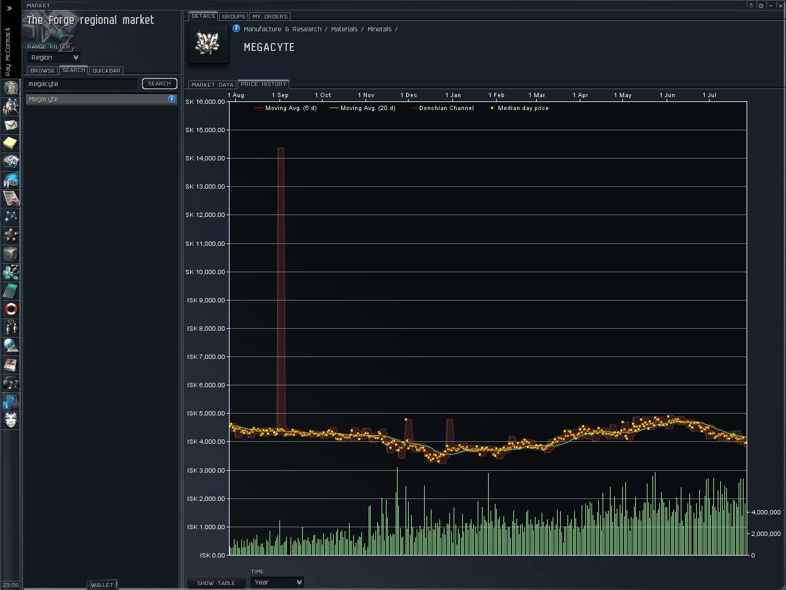
Task: Open the yellow Notepad icon
Action: pyautogui.click(x=10, y=143)
